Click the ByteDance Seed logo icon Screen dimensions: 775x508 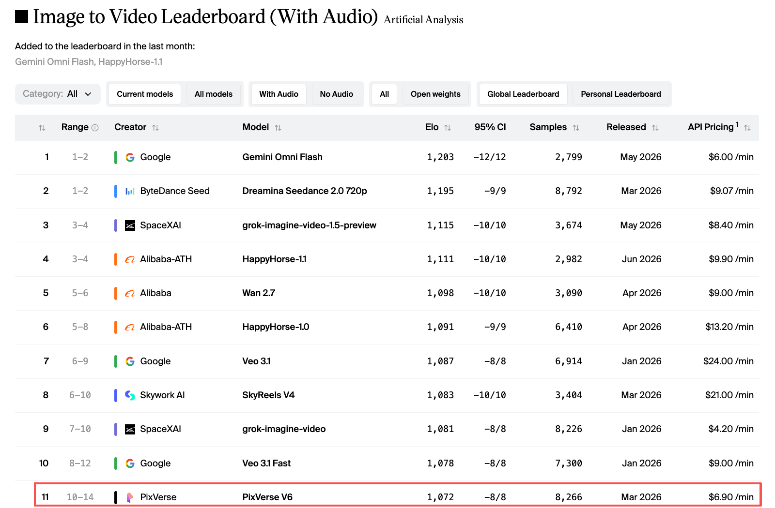pos(130,191)
